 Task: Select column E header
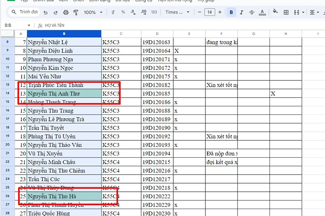(189, 34)
